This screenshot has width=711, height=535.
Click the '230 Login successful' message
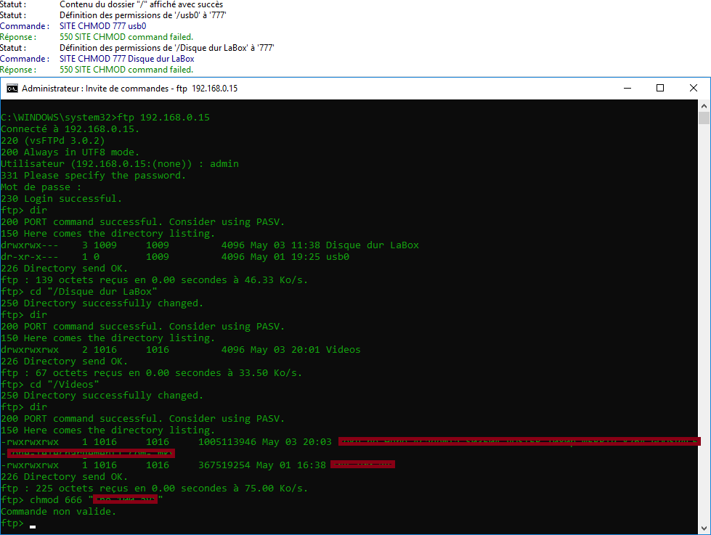tap(61, 198)
